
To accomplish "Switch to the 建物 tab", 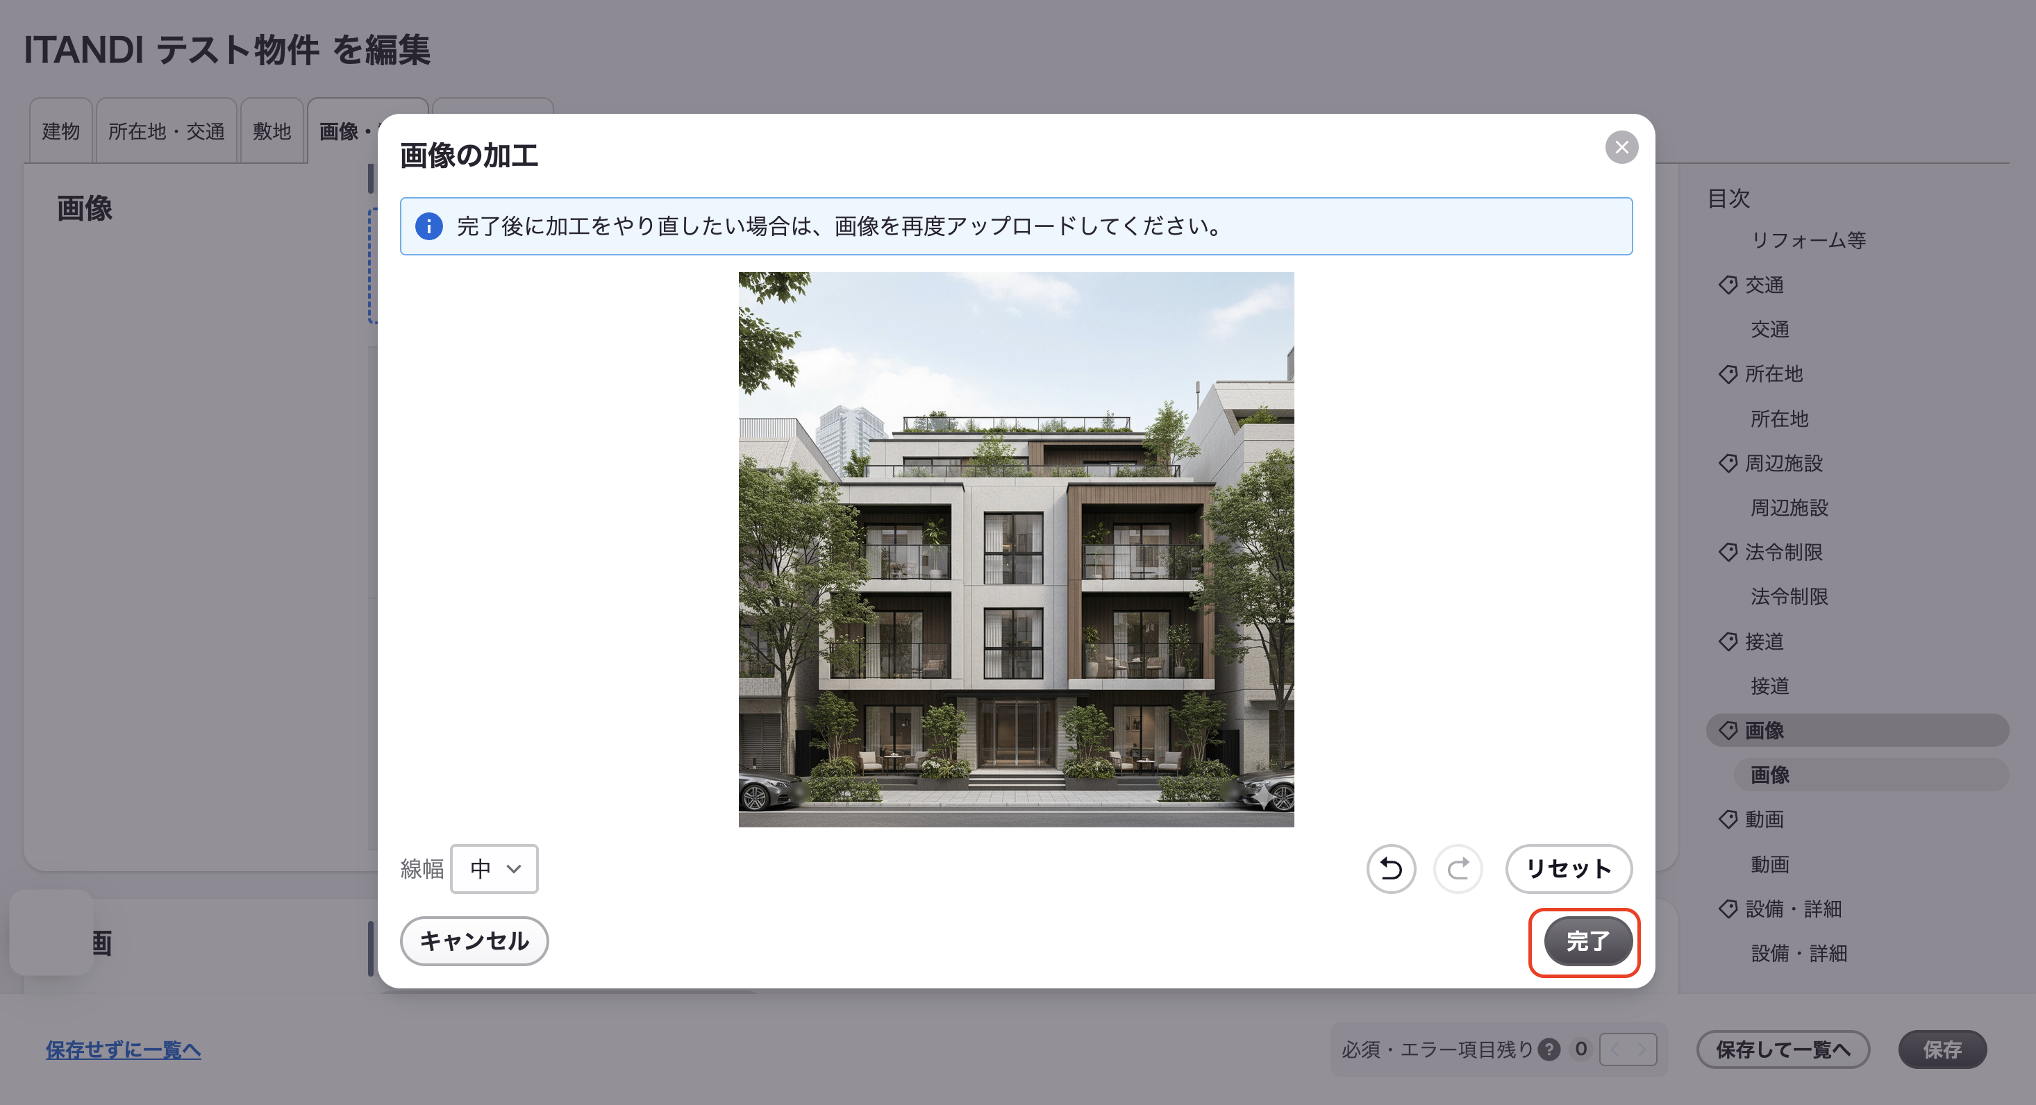I will [x=61, y=131].
